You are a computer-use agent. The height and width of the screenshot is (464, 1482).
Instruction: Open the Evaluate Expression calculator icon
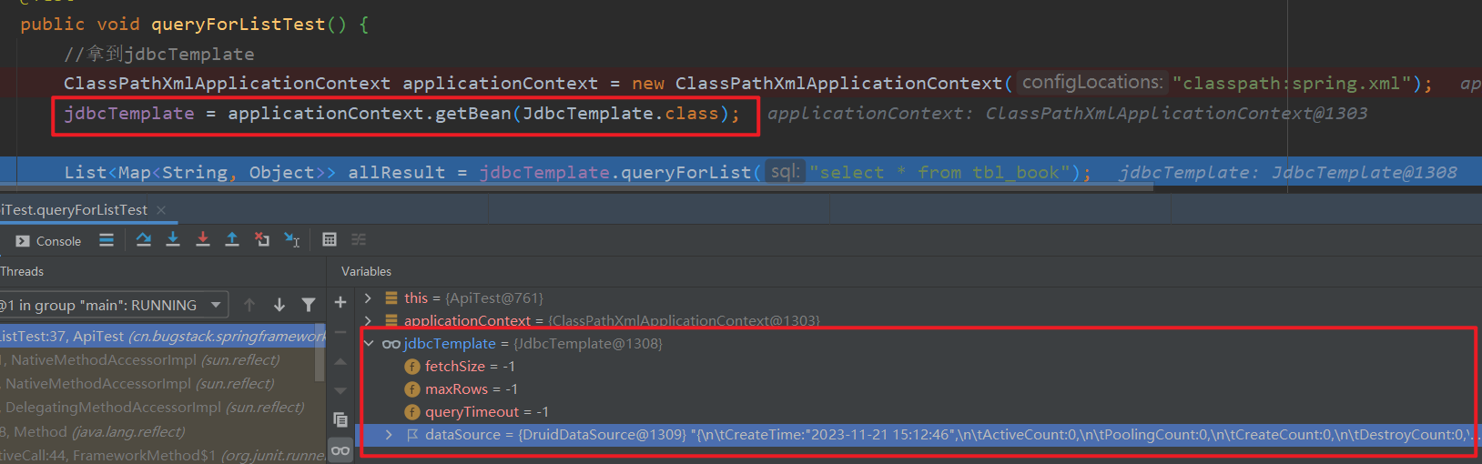point(330,239)
